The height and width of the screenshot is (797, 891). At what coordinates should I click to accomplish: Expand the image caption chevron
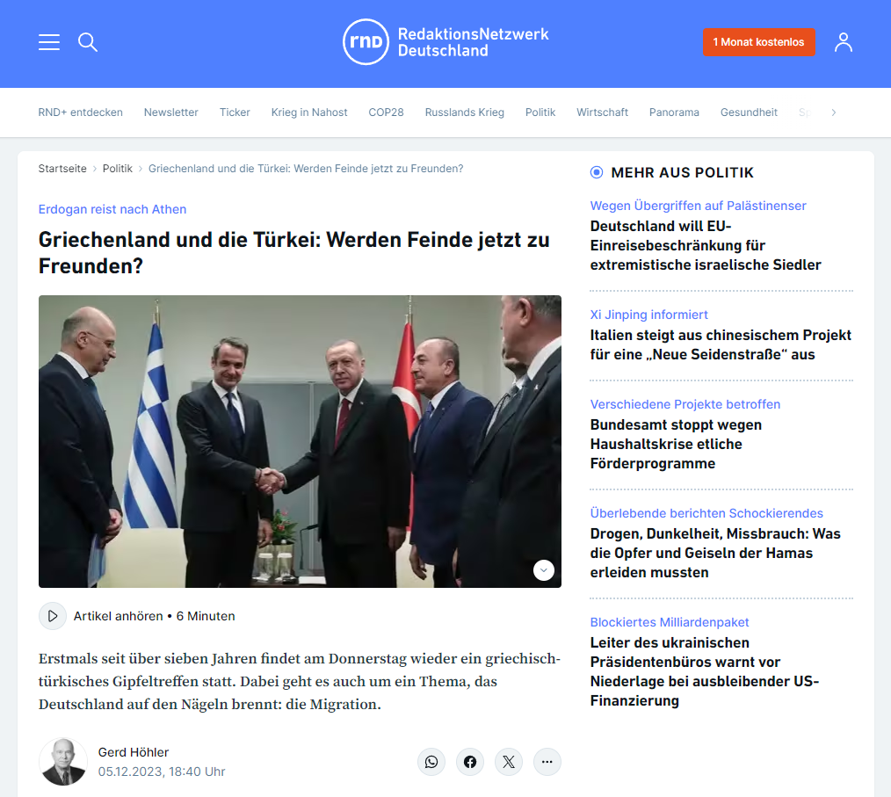(x=544, y=569)
